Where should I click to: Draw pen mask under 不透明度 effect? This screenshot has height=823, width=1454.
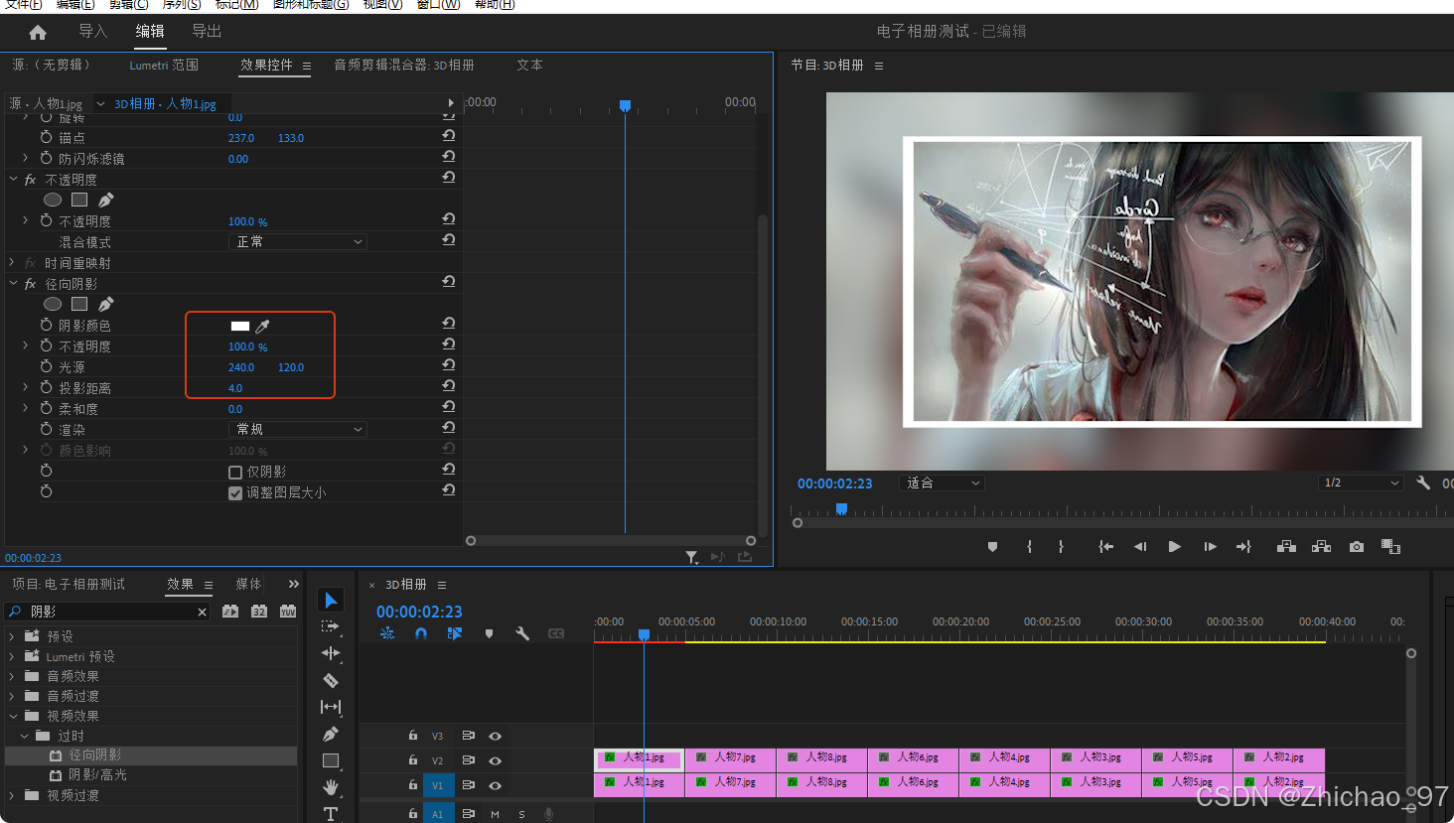[x=105, y=200]
